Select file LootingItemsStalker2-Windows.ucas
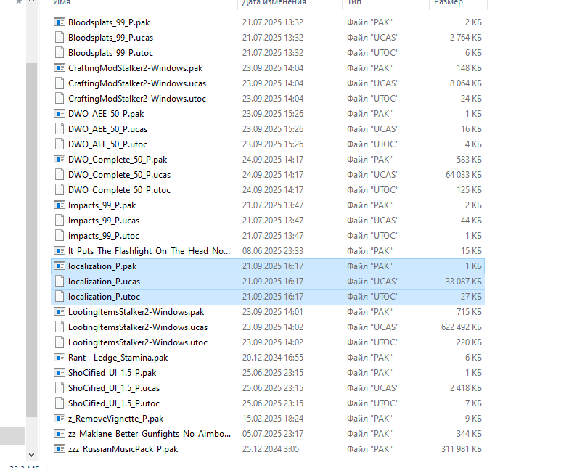The height and width of the screenshot is (468, 569). pos(268,327)
